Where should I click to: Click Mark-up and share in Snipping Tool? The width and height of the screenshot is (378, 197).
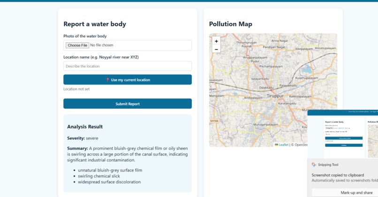(x=356, y=192)
